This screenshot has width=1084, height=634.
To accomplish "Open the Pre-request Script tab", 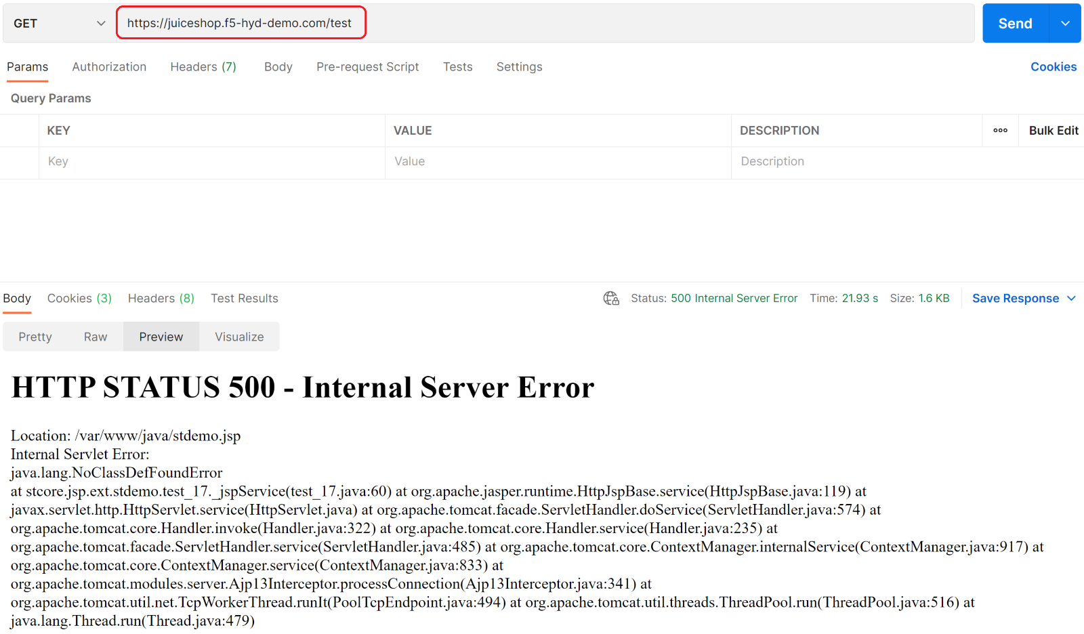I will [367, 67].
